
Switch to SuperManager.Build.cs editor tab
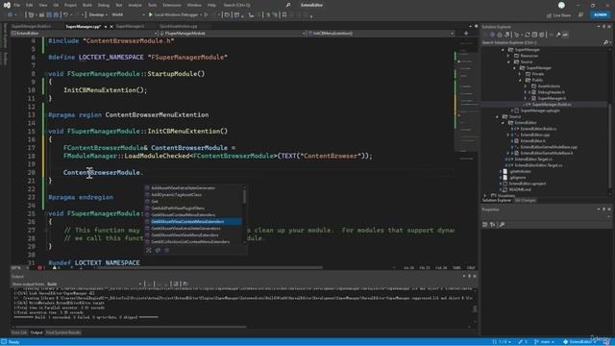(x=32, y=27)
